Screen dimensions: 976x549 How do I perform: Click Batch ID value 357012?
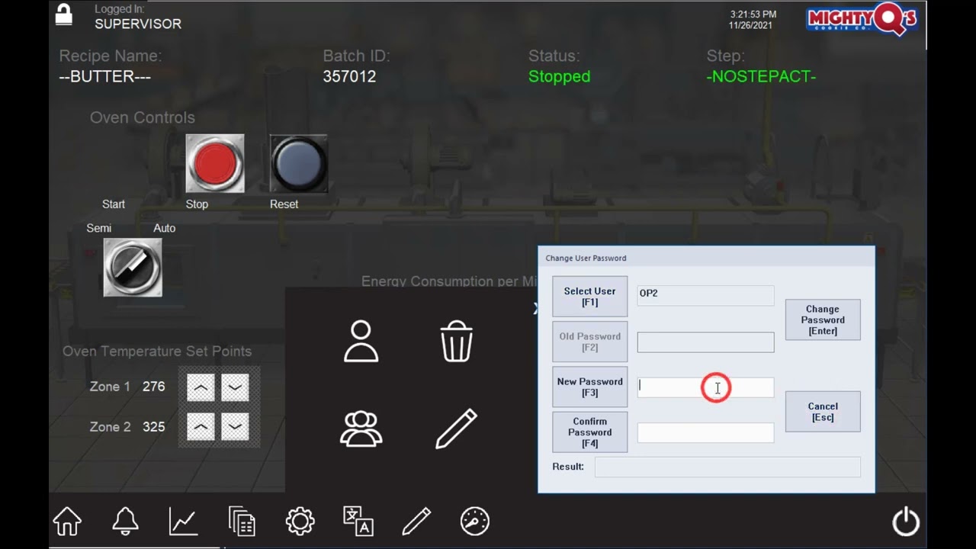pyautogui.click(x=349, y=76)
